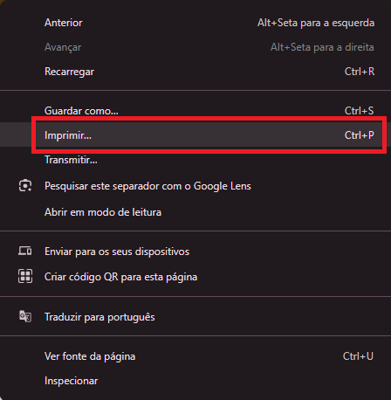Open the page in modo de leitura
Viewport: 391px width, 400px height.
pos(195,212)
